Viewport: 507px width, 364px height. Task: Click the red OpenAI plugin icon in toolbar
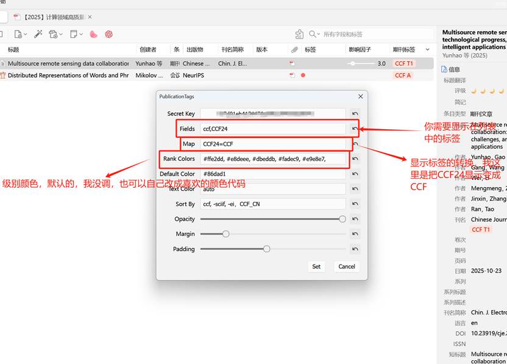pyautogui.click(x=108, y=34)
